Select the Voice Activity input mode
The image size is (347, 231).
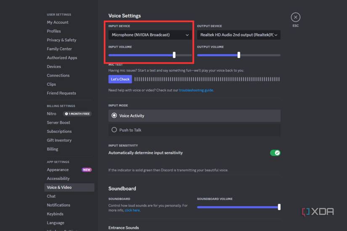pos(194,115)
